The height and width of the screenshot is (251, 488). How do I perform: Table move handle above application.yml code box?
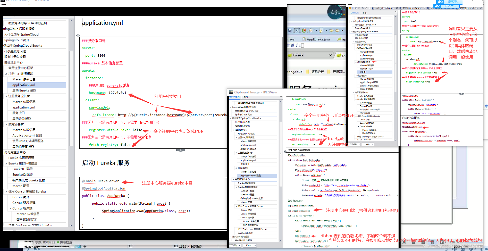click(78, 35)
